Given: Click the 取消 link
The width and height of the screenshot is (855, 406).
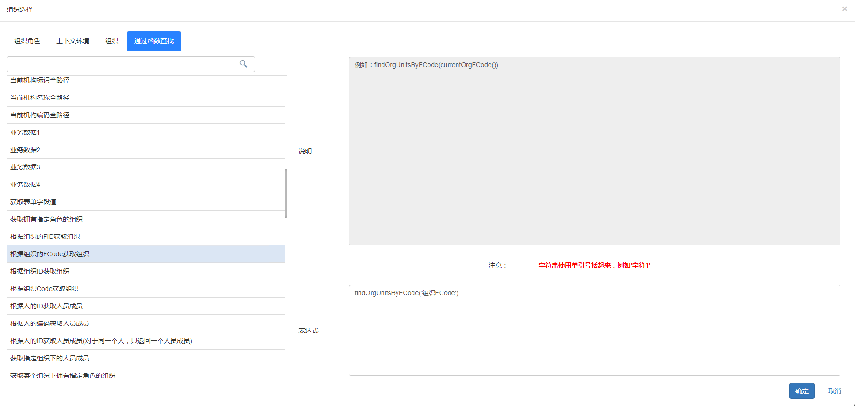Looking at the screenshot, I should coord(834,391).
